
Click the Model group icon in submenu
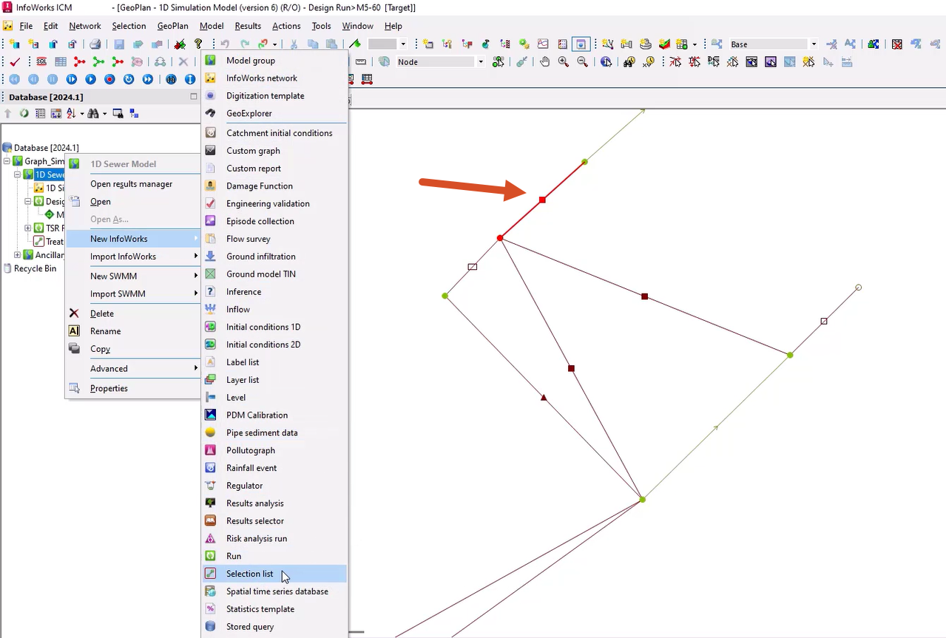pos(211,61)
